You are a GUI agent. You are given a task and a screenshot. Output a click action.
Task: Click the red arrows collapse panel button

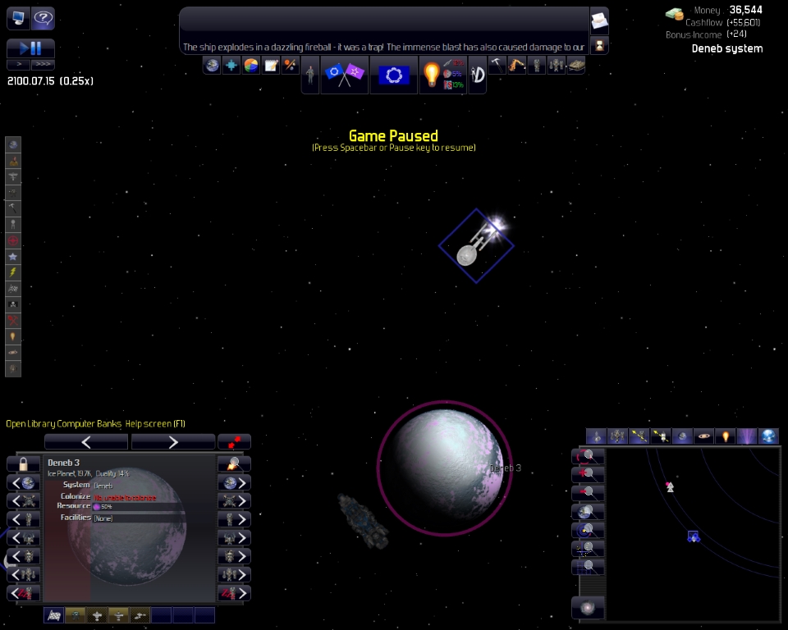click(234, 442)
